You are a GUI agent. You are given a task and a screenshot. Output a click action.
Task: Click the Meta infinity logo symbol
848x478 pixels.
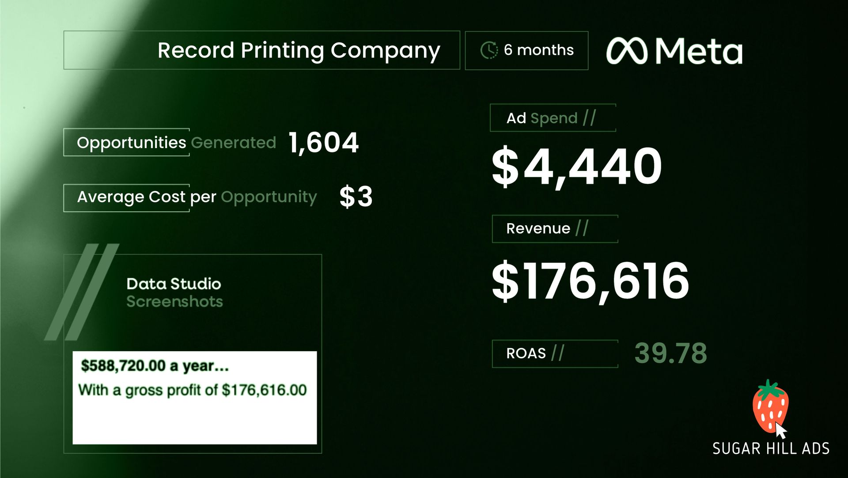[627, 51]
